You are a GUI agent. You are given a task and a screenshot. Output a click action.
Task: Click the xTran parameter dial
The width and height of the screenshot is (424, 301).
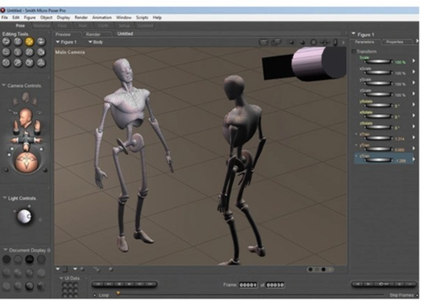(x=378, y=138)
